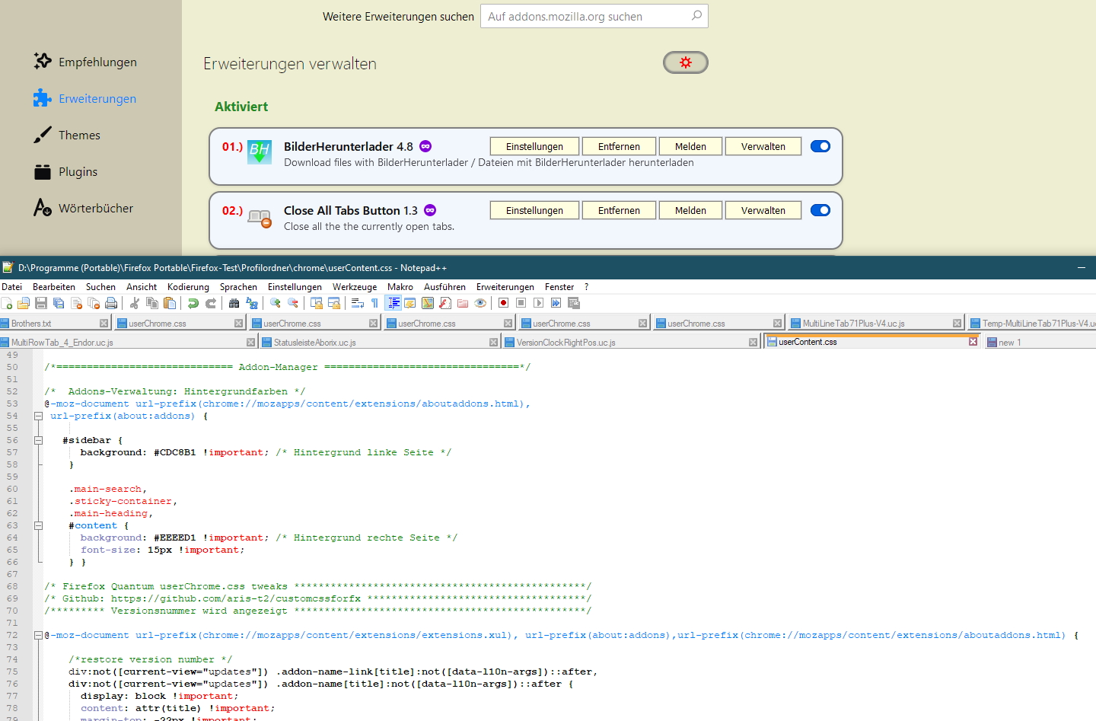This screenshot has height=721, width=1096.
Task: Click the Open file folder icon
Action: pyautogui.click(x=24, y=303)
